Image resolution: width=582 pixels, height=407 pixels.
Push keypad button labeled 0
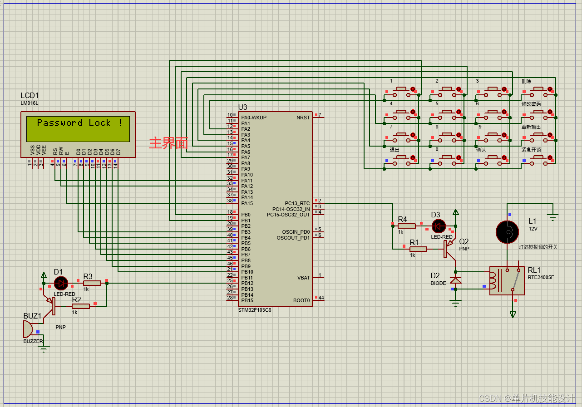[447, 160]
